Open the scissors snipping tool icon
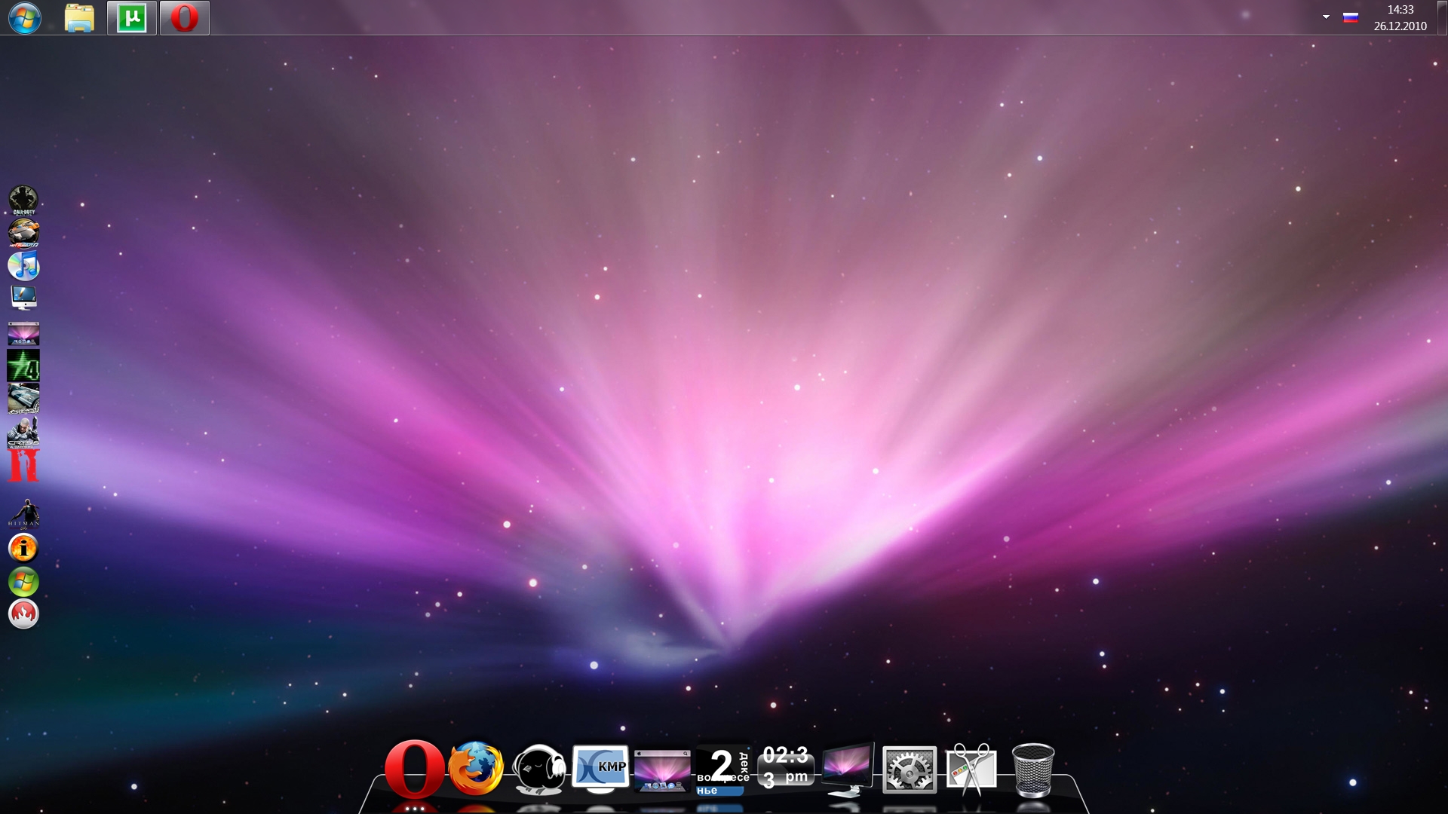Viewport: 1448px width, 814px height. pyautogui.click(x=971, y=769)
